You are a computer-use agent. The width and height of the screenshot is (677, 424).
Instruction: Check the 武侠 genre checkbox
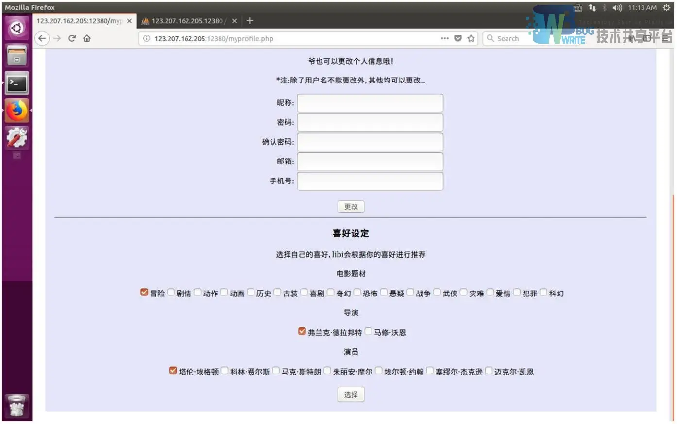(x=437, y=292)
